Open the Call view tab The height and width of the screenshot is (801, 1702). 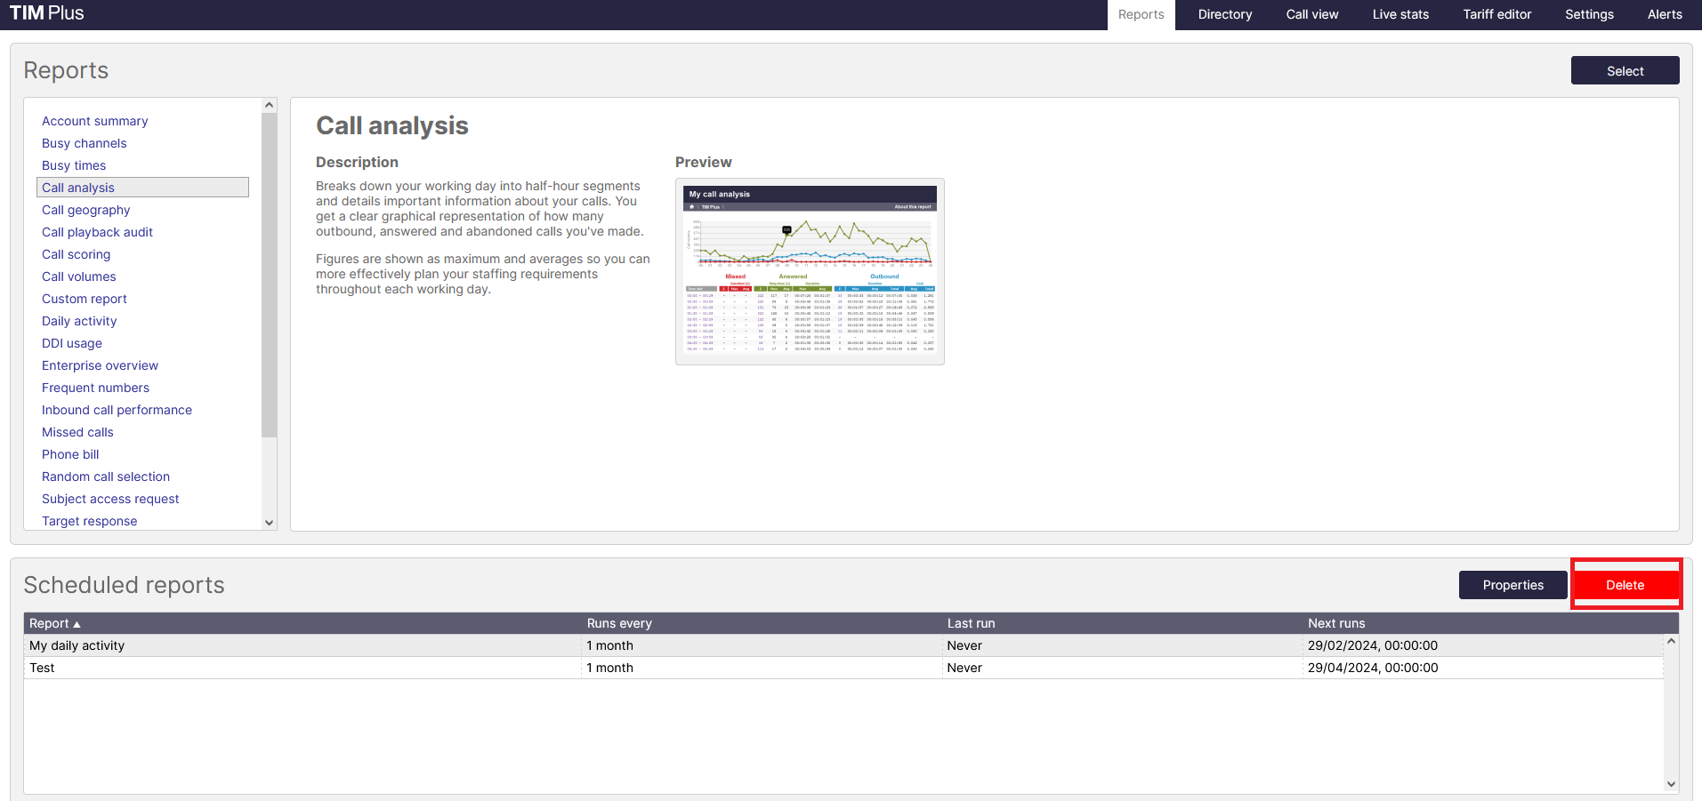[x=1311, y=14]
